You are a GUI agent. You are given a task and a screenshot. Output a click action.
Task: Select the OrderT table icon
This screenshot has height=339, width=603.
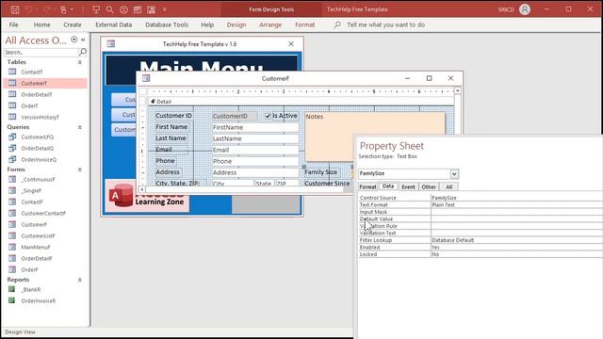coord(12,105)
